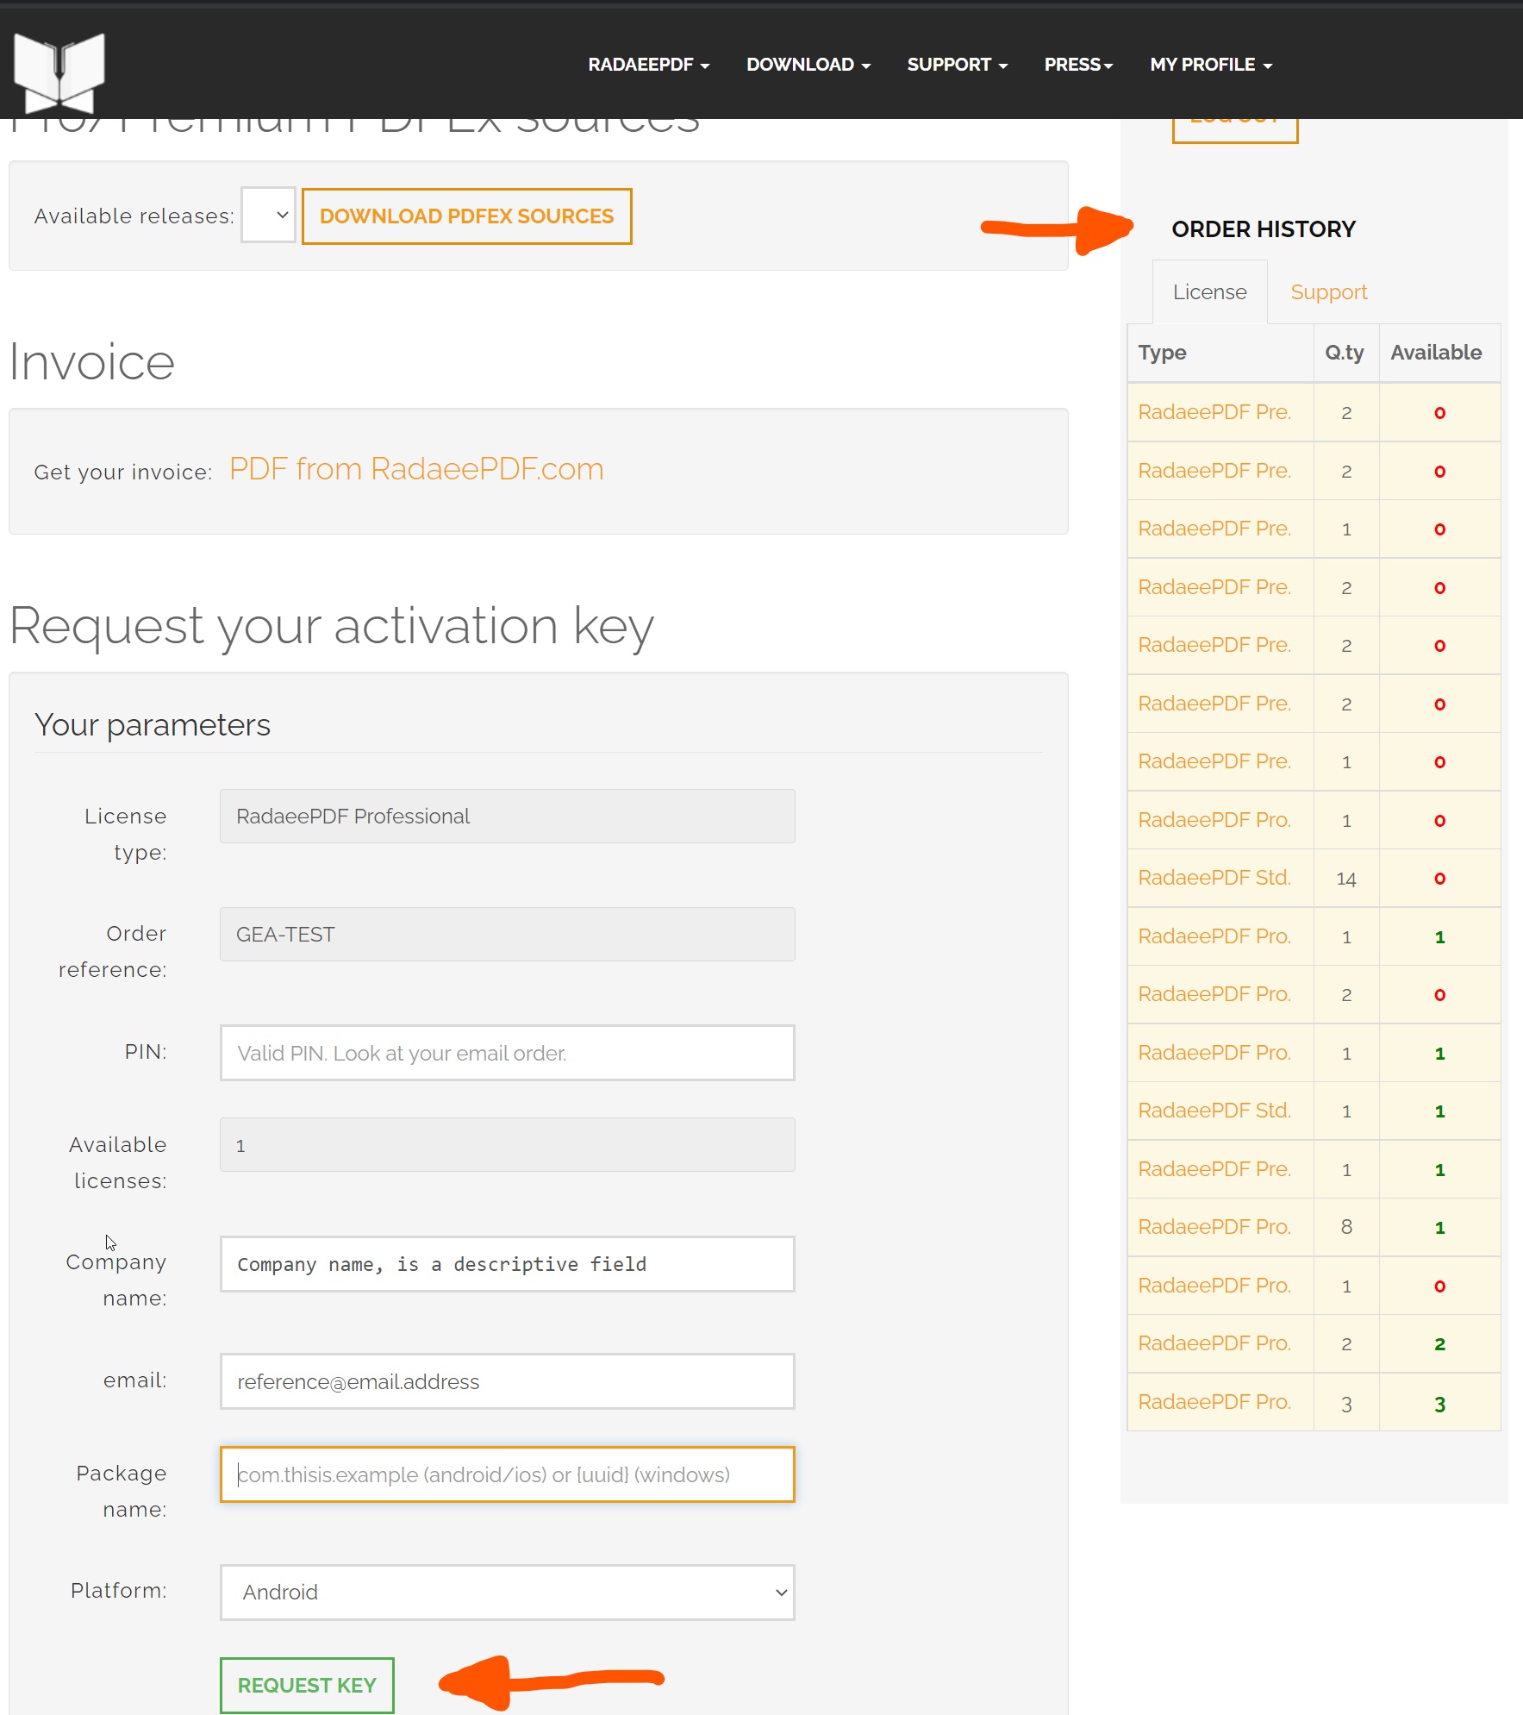
Task: Open the RadaeePDF Pro. order with quantity 8
Action: (x=1214, y=1227)
